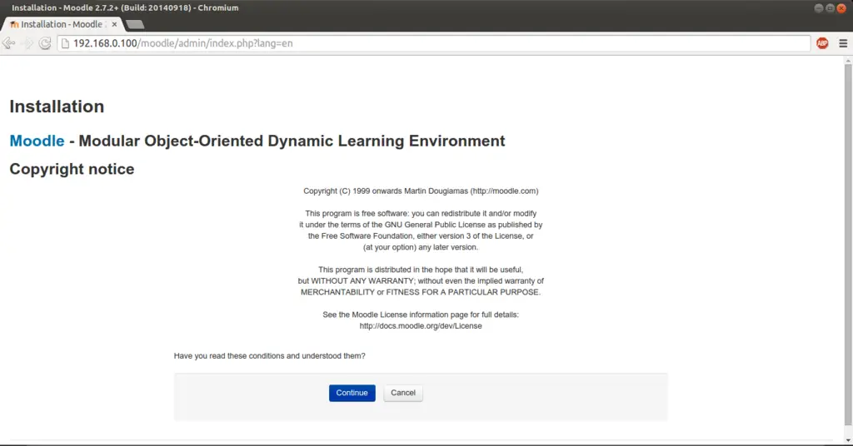This screenshot has height=446, width=853.
Task: Click the 'Copyright notice' heading
Action: point(72,169)
